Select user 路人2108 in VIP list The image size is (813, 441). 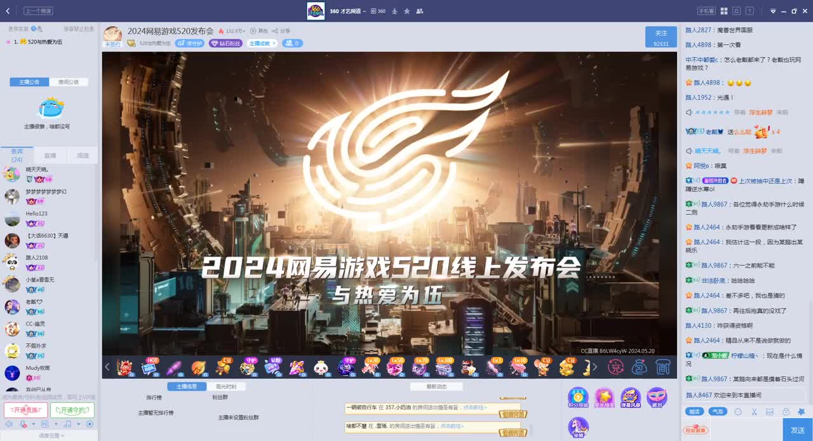48,262
